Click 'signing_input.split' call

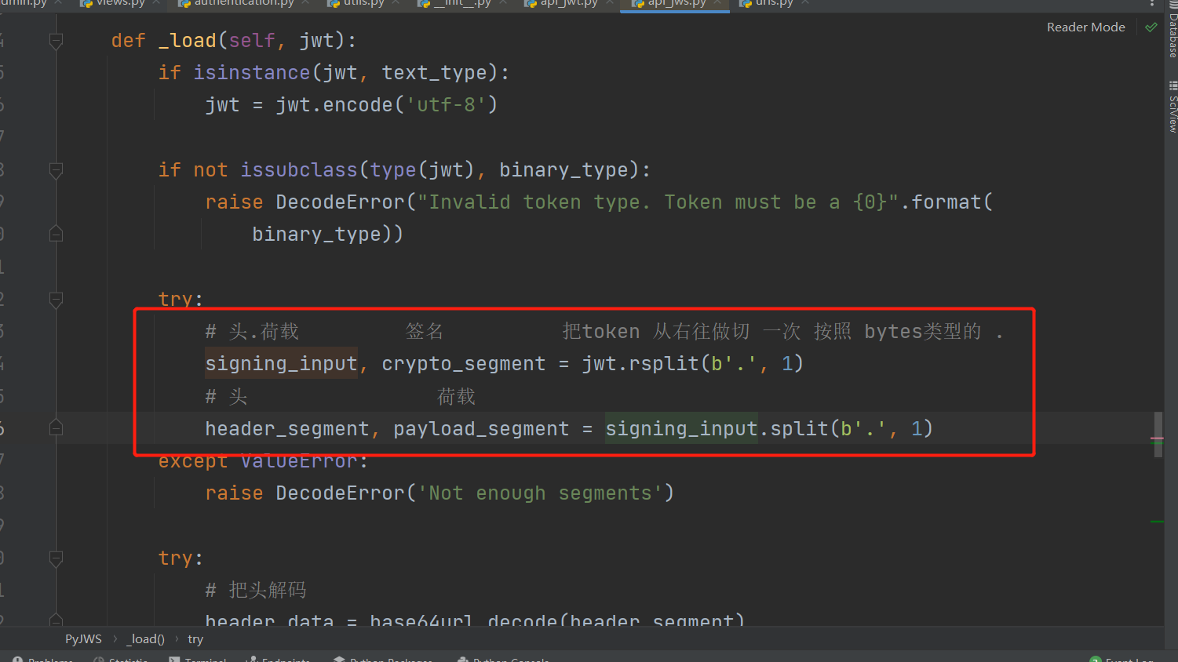[717, 429]
